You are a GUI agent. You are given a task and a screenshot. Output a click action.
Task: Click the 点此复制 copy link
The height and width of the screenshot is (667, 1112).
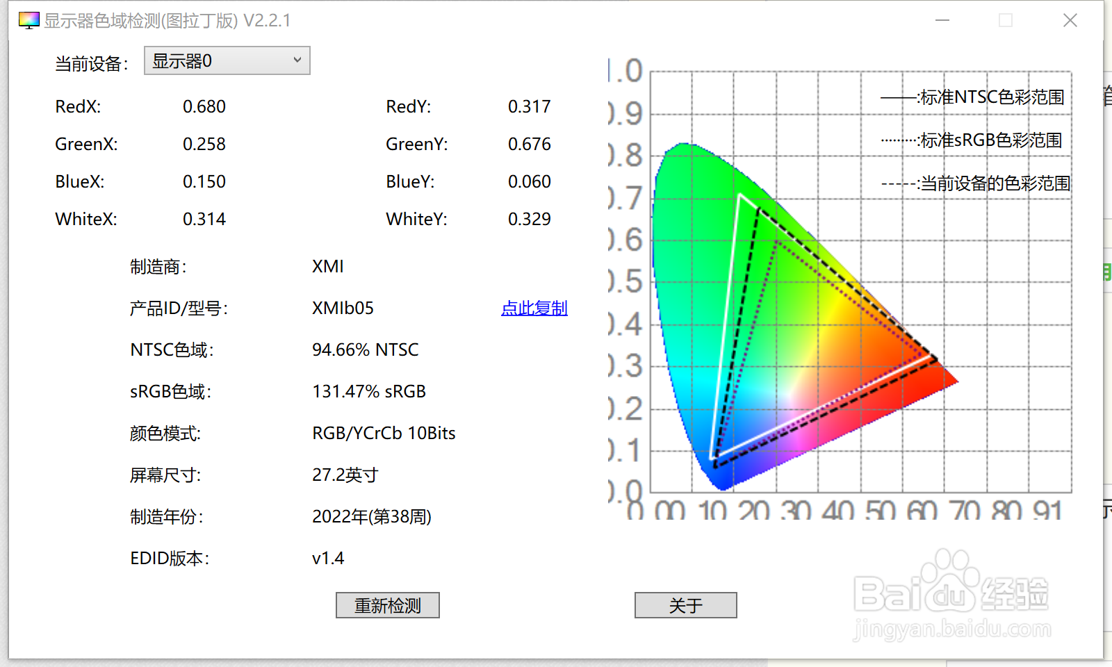pos(534,308)
